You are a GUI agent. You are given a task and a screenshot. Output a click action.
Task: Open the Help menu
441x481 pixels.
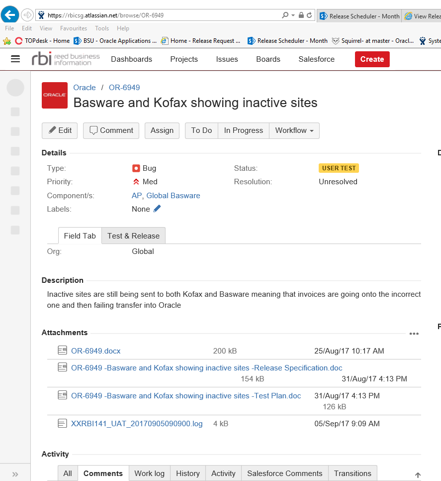click(x=123, y=28)
